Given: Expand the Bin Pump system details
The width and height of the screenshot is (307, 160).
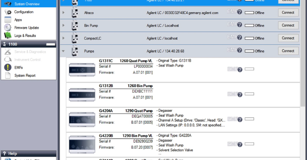Looking at the screenshot, I should [x=63, y=25].
